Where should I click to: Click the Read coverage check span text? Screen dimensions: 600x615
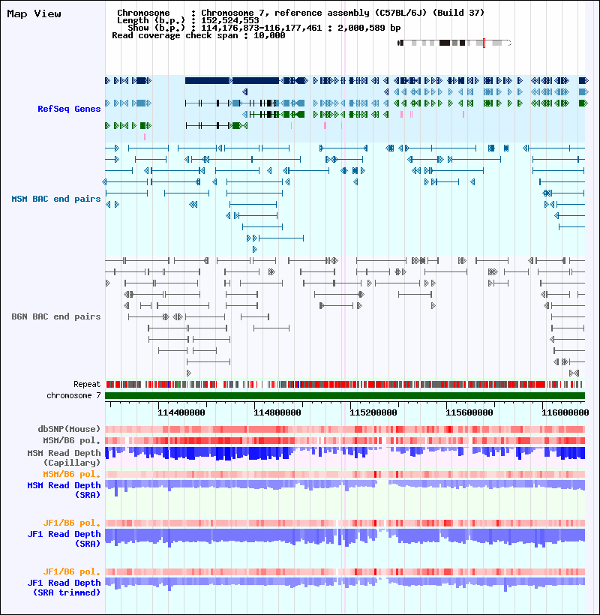[199, 35]
